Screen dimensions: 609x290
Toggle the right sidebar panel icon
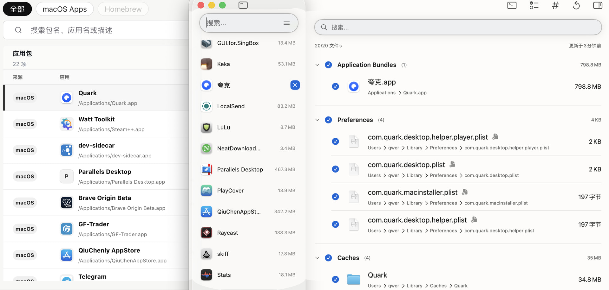(x=598, y=5)
